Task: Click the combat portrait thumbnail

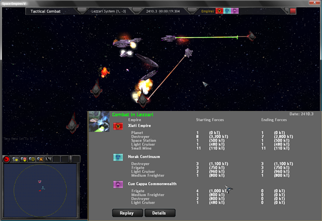Action: 99,122
